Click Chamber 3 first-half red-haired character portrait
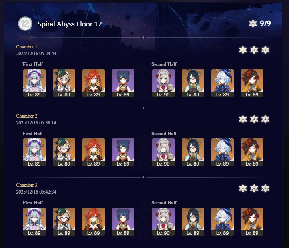This screenshot has width=289, height=248. [94, 222]
